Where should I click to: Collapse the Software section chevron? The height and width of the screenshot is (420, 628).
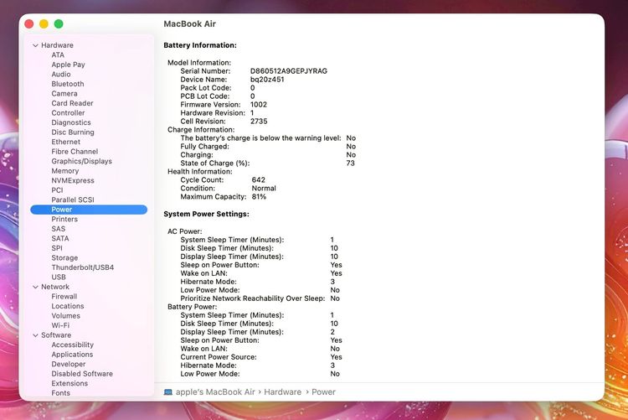tap(35, 335)
